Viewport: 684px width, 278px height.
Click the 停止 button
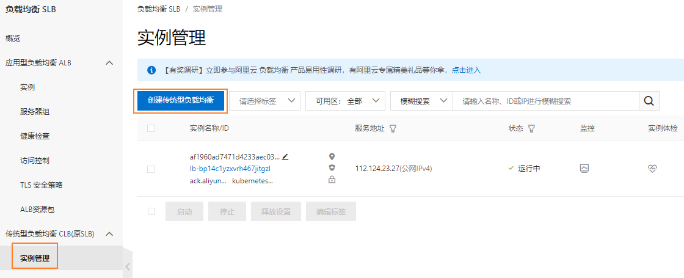pos(227,211)
